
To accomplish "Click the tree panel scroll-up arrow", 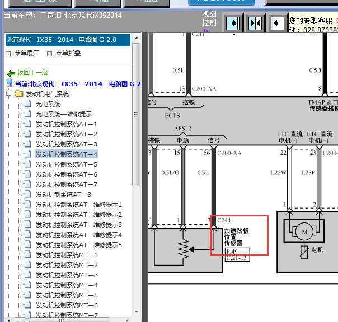I will pos(137,38).
